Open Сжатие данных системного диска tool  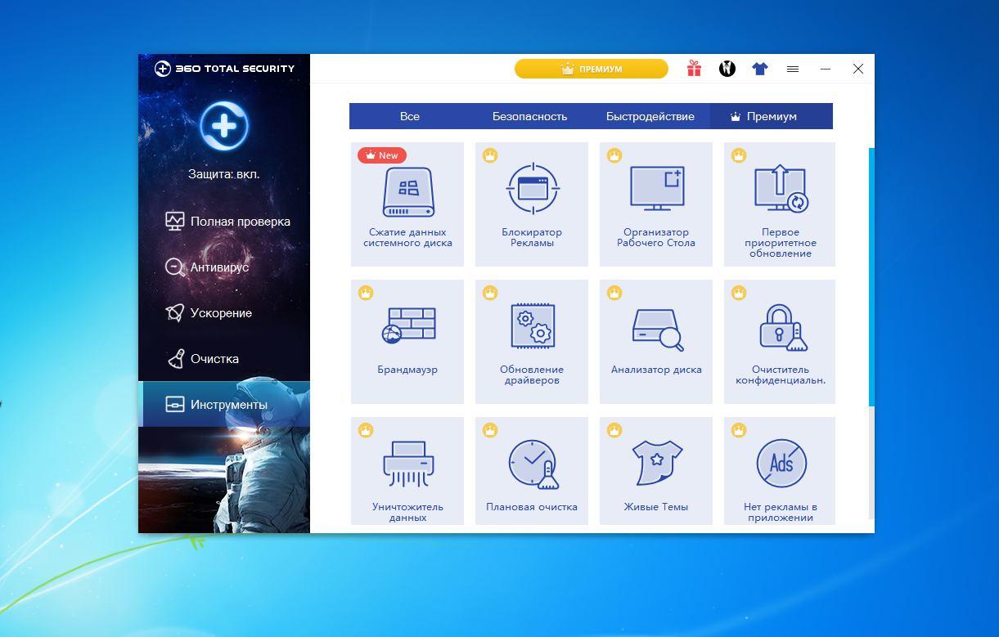pos(407,204)
